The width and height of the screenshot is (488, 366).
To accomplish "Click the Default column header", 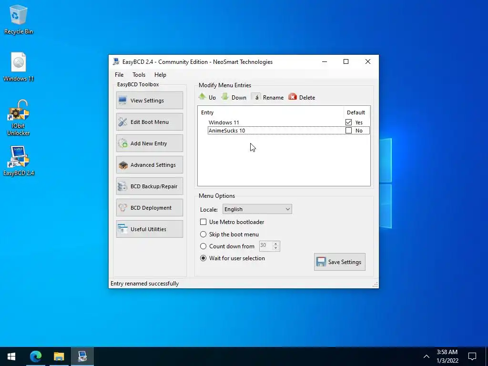I will (x=356, y=112).
